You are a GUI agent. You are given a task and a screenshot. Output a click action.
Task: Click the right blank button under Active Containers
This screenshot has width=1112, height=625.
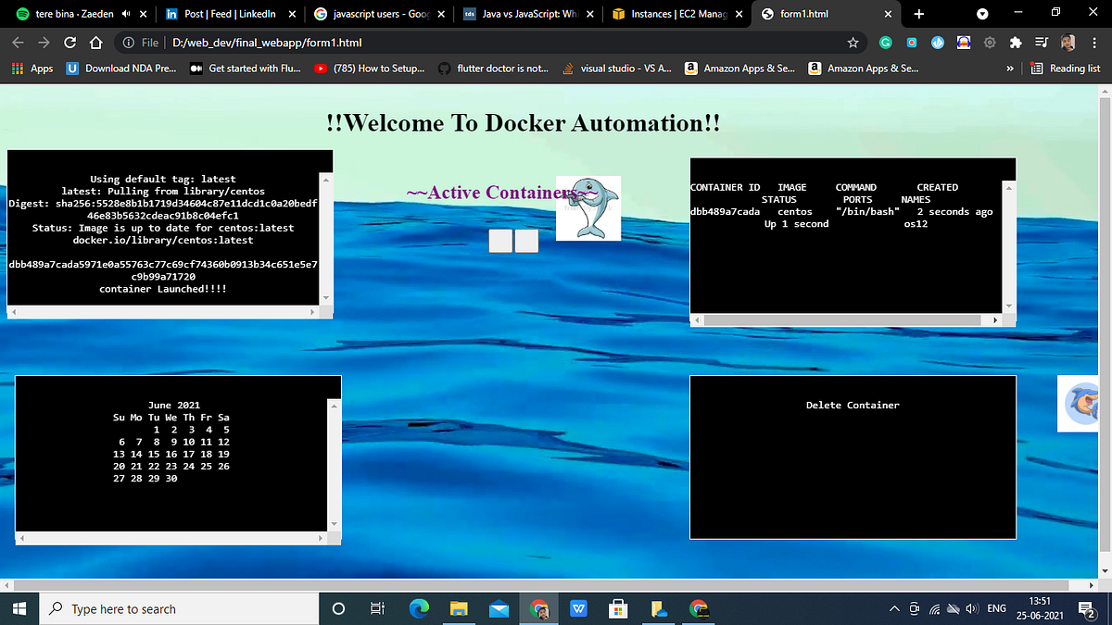(x=526, y=241)
